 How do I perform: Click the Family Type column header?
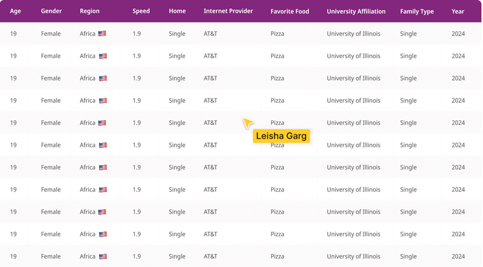coord(417,11)
